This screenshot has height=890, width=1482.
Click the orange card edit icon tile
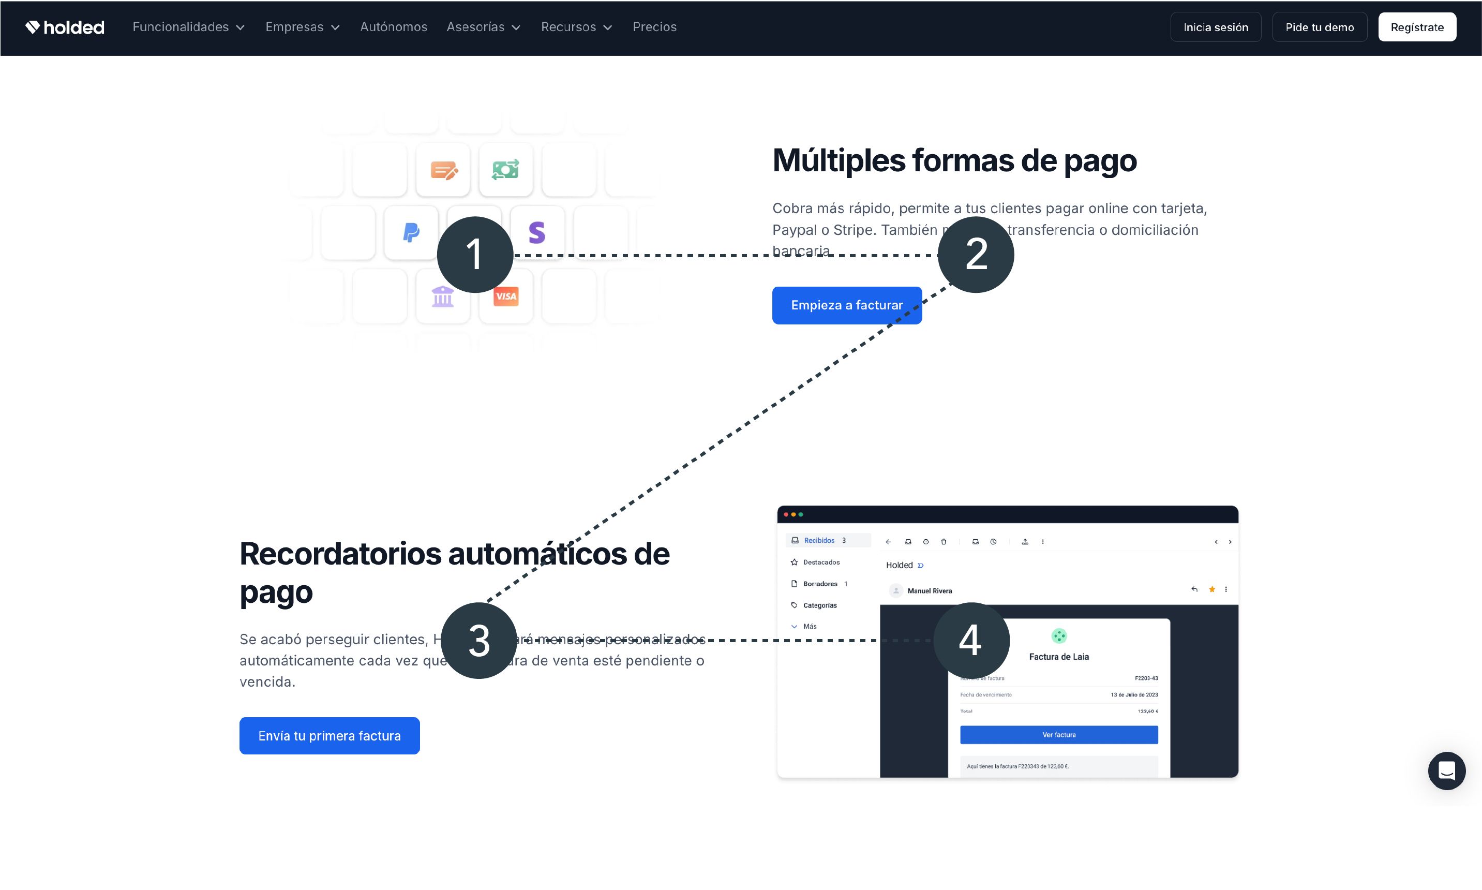click(443, 170)
